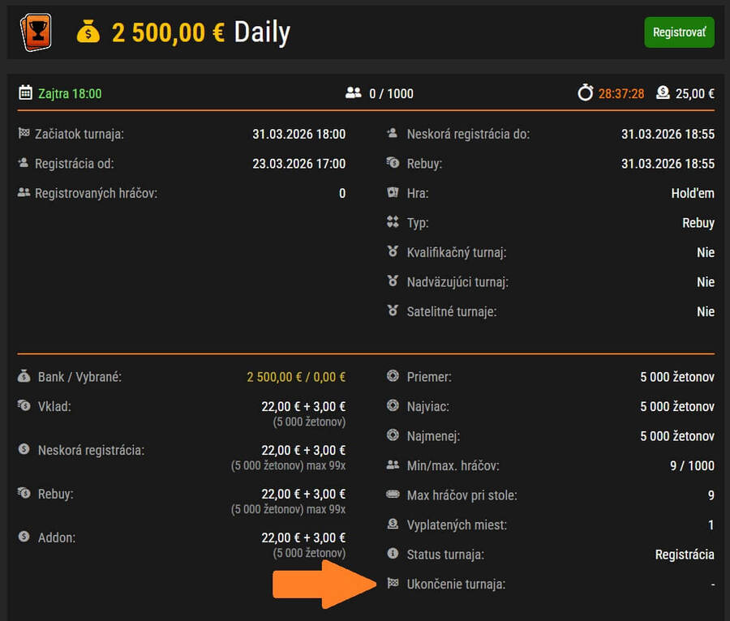Click the medal icon beside Kvalifikačný turnaj
730x621 pixels.
tap(393, 252)
